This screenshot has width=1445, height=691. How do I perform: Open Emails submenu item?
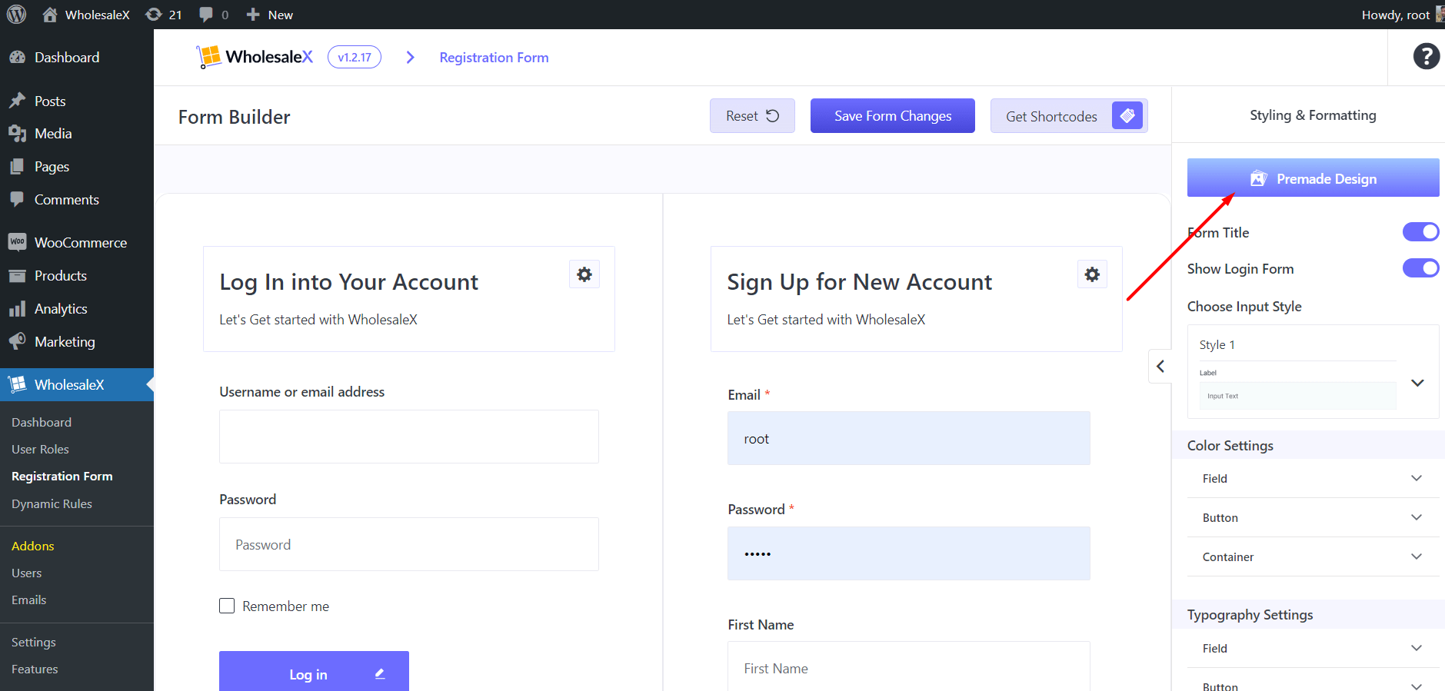pyautogui.click(x=28, y=600)
